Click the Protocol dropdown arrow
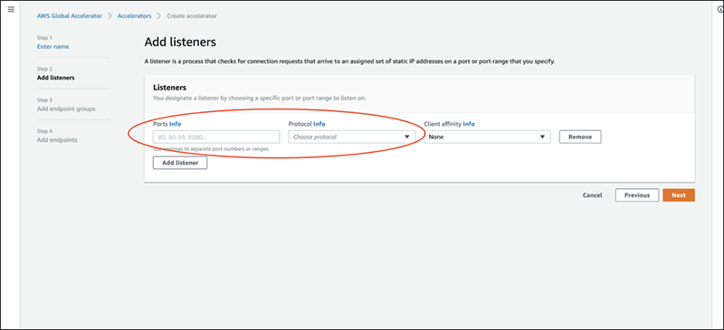 coord(406,137)
